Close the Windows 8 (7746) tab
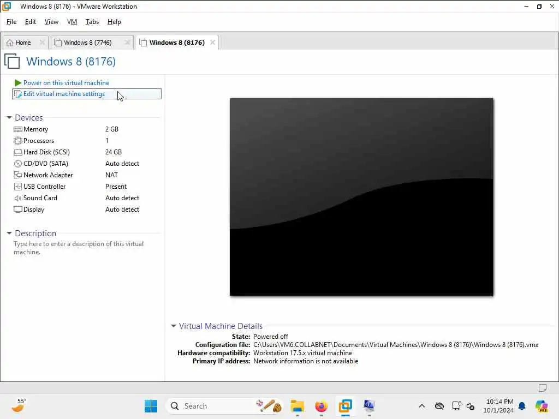Viewport: 559px width, 419px height. click(127, 43)
